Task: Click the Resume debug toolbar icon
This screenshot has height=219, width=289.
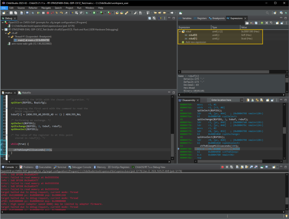Action: click(39, 13)
